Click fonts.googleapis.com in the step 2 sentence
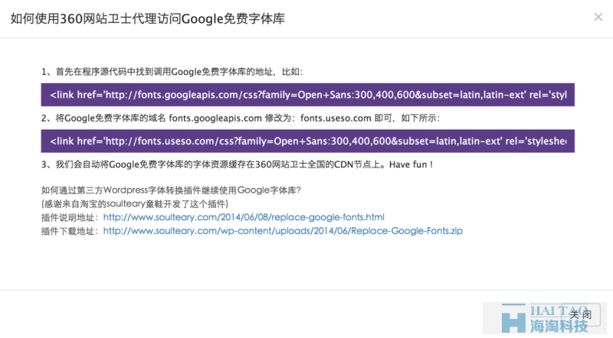This screenshot has height=338, width=613. (215, 118)
